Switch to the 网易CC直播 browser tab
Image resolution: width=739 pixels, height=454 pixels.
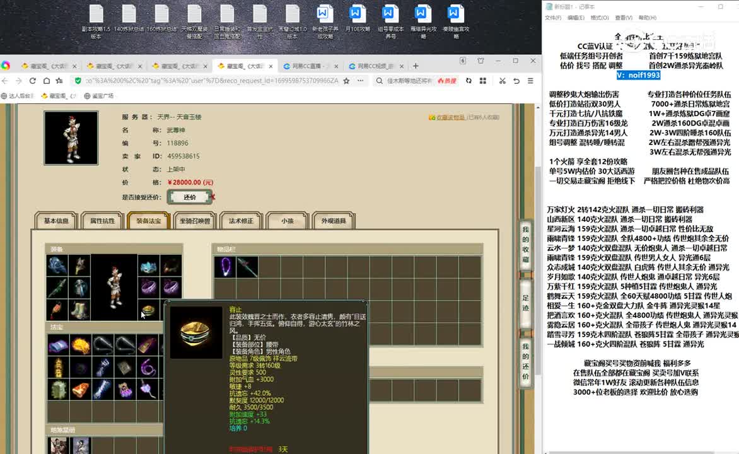310,66
